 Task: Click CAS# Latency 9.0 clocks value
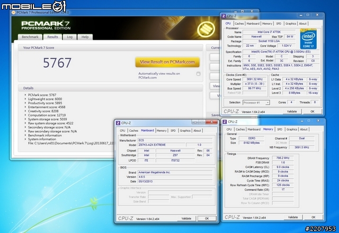click(x=283, y=167)
